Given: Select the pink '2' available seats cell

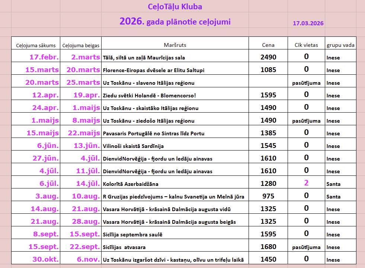Looking at the screenshot, I should [x=306, y=183].
